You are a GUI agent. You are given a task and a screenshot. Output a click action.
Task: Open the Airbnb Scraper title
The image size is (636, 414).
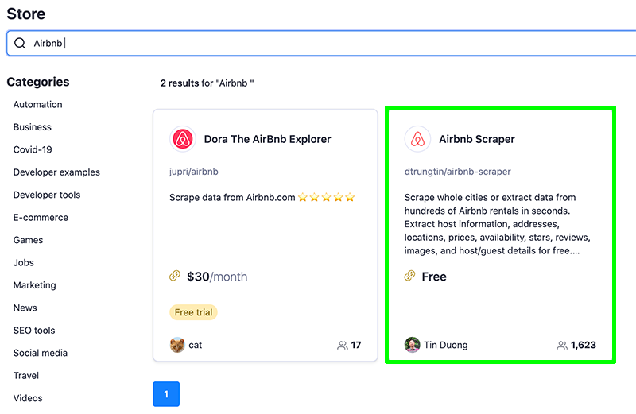476,139
